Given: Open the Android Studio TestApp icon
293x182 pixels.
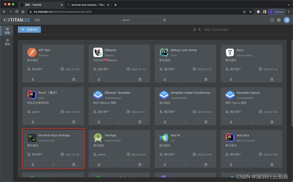Looking at the screenshot, I should (98, 138).
